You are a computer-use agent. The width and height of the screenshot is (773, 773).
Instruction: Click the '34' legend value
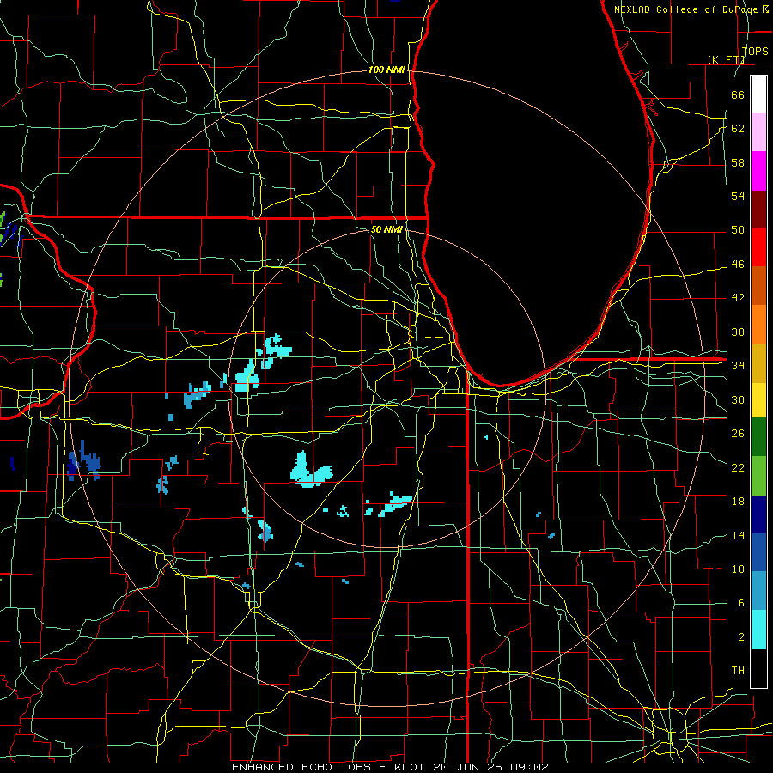[738, 366]
